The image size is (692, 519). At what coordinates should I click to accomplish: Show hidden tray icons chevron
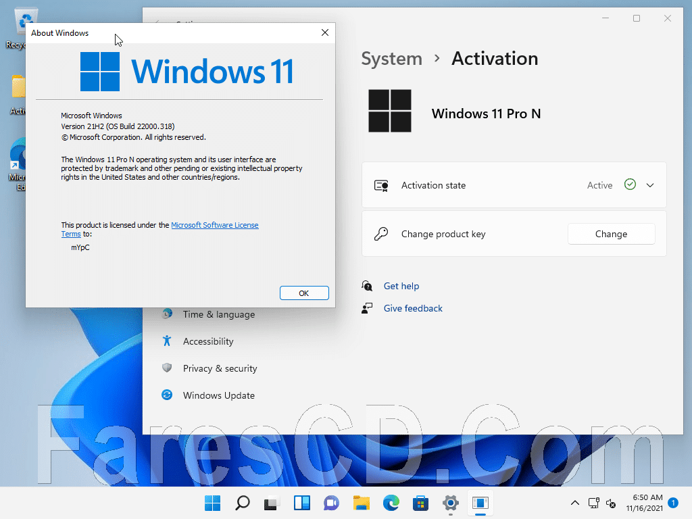(x=574, y=503)
